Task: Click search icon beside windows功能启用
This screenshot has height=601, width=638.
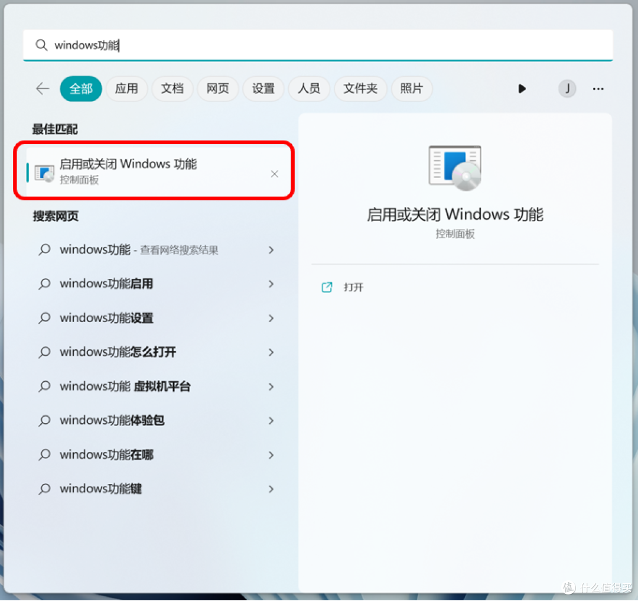Action: click(x=44, y=284)
